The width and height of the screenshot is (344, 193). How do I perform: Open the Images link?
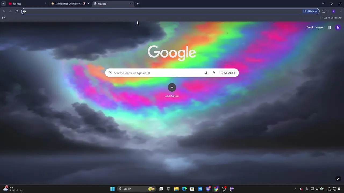click(319, 27)
